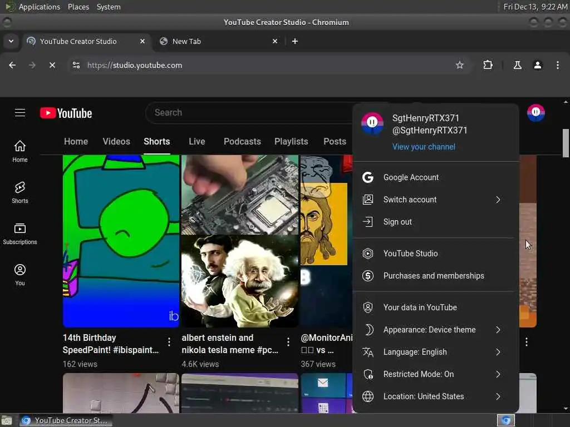This screenshot has width=570, height=427.
Task: Click the profile picture in the account menu
Action: tap(372, 123)
